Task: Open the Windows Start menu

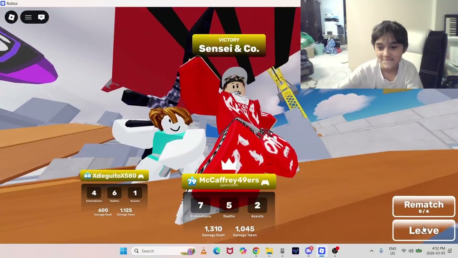Action: [123, 251]
